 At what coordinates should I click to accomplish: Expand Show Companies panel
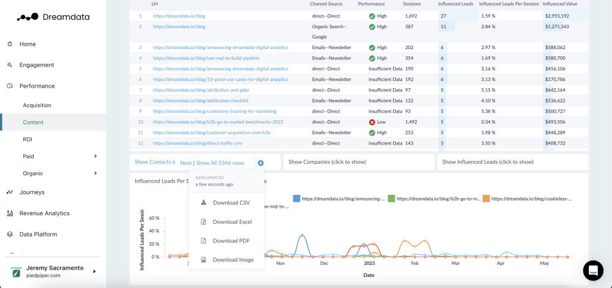359,162
